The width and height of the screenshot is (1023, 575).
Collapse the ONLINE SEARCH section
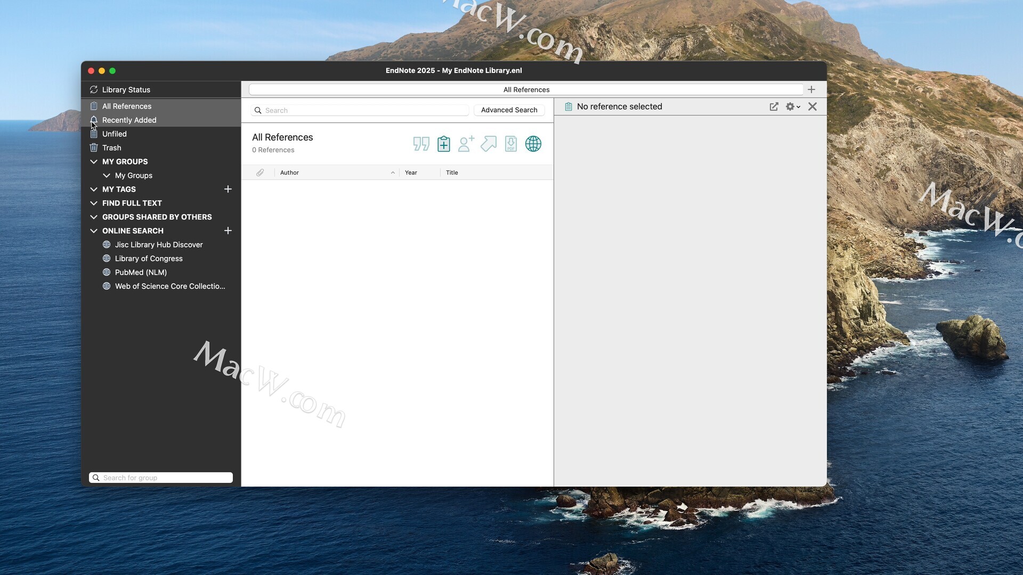[x=94, y=231]
